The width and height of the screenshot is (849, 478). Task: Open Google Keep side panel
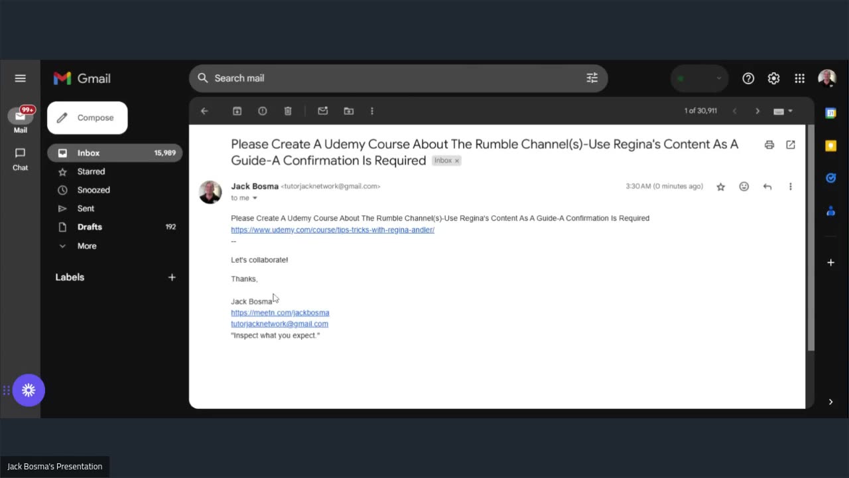click(830, 145)
